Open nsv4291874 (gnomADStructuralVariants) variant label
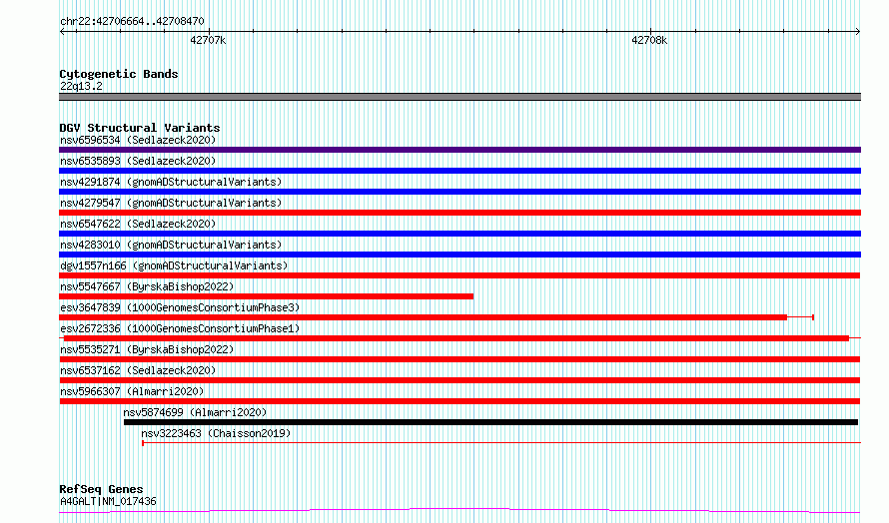Viewport: 889px width, 523px height. pos(171,182)
